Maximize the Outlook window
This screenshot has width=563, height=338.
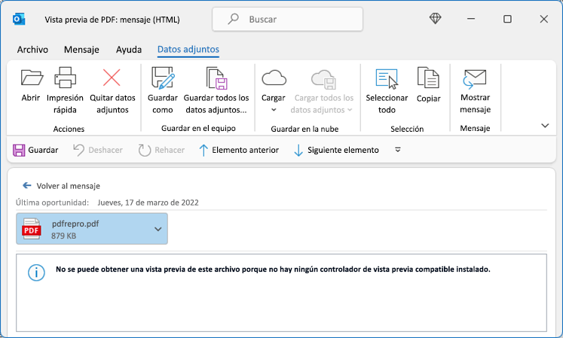(507, 19)
